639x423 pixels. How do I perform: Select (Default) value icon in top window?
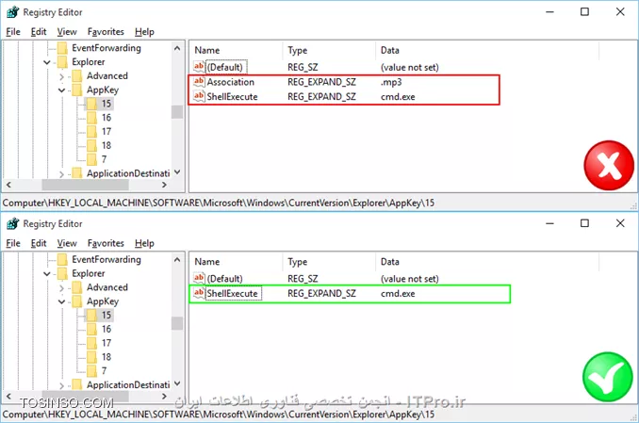coord(199,67)
